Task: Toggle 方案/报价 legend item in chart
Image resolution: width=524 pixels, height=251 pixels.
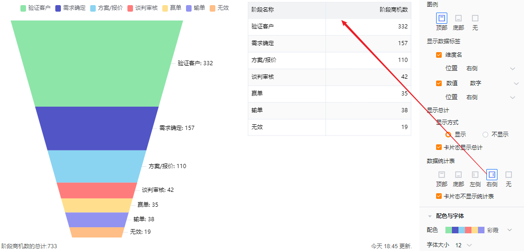Action: click(106, 8)
